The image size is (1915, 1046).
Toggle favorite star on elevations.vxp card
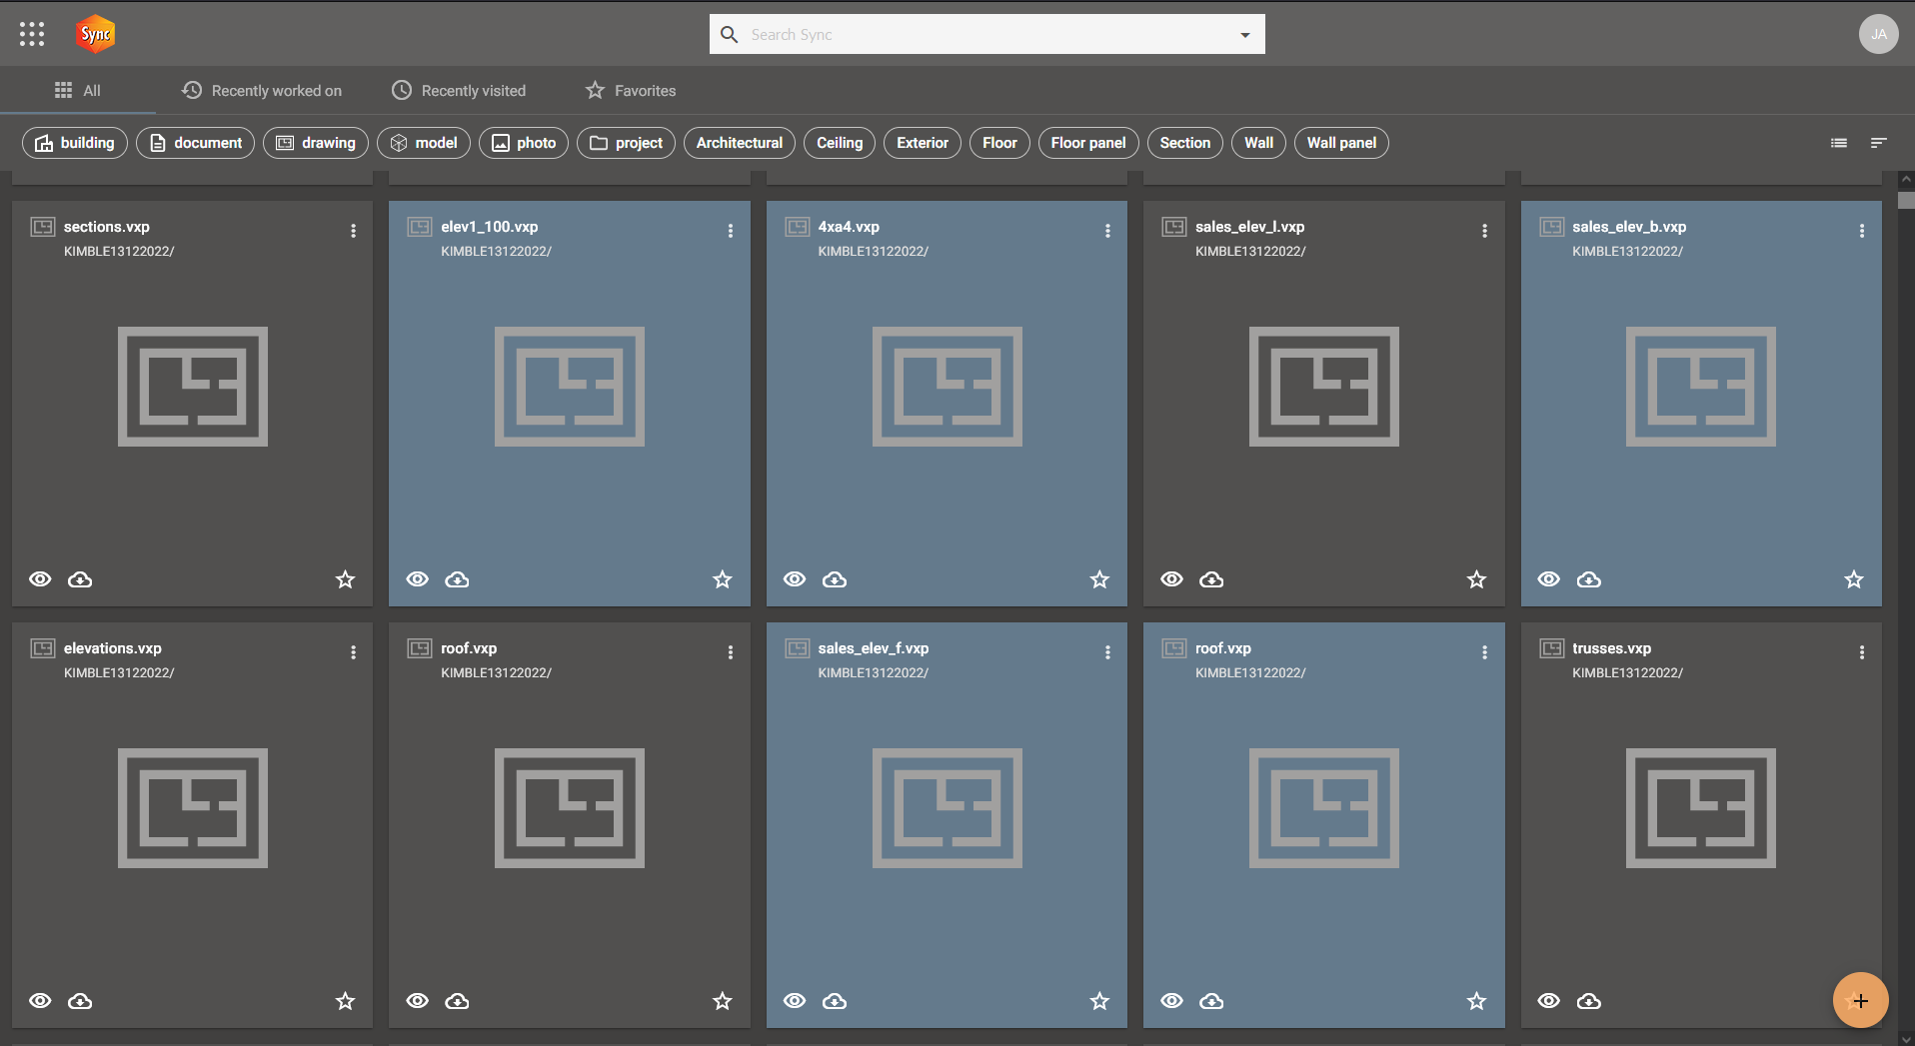tap(345, 1001)
